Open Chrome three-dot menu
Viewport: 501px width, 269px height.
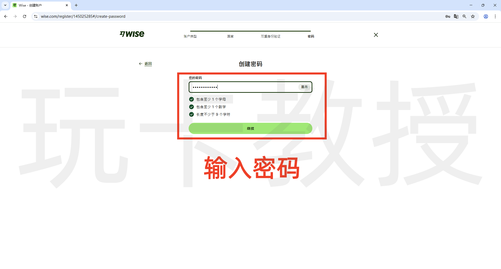495,16
